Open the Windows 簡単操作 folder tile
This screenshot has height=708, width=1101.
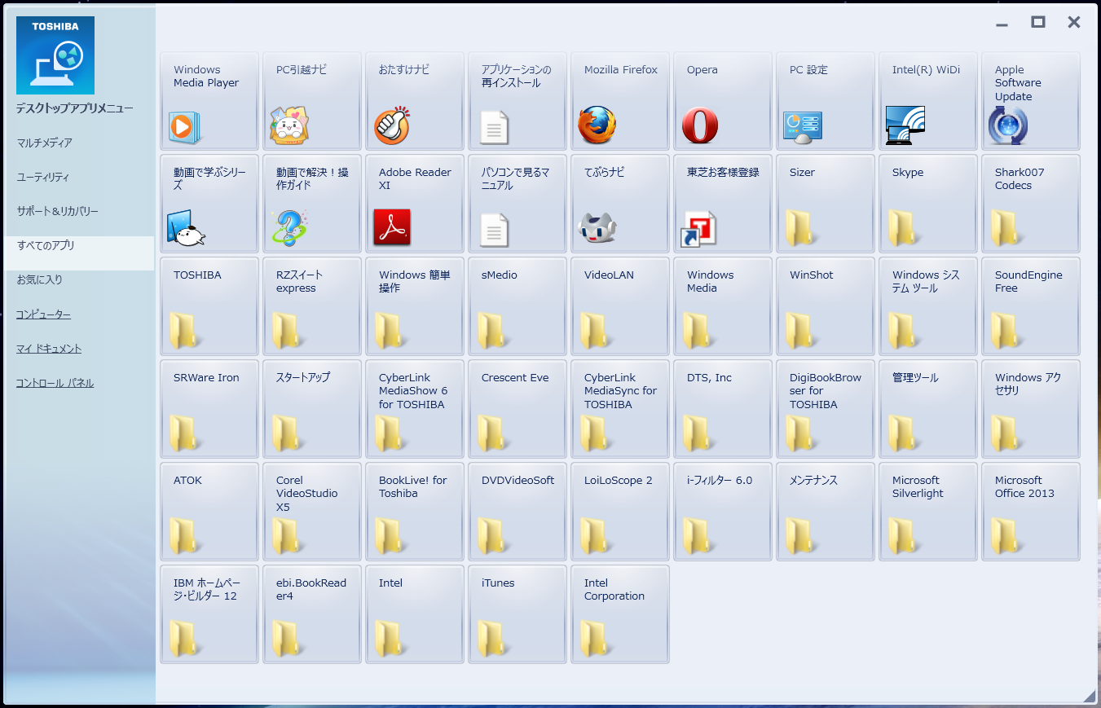tap(415, 306)
